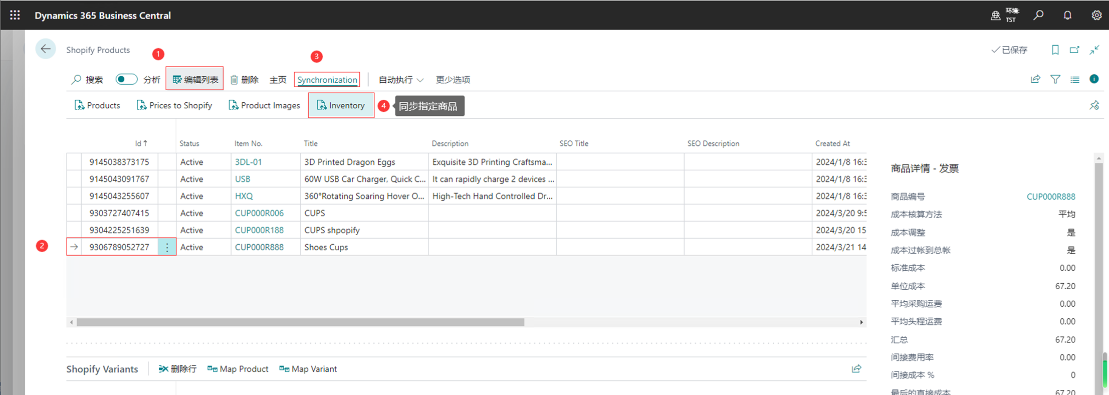Click share icon in Shopify Variants
Viewport: 1109px width, 395px height.
point(856,369)
